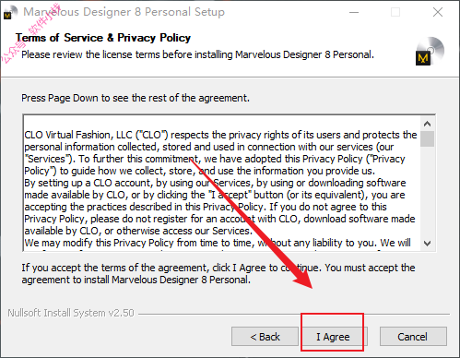The height and width of the screenshot is (358, 460).
Task: Click the 'If you accept the terms' paragraph
Action: pyautogui.click(x=218, y=273)
